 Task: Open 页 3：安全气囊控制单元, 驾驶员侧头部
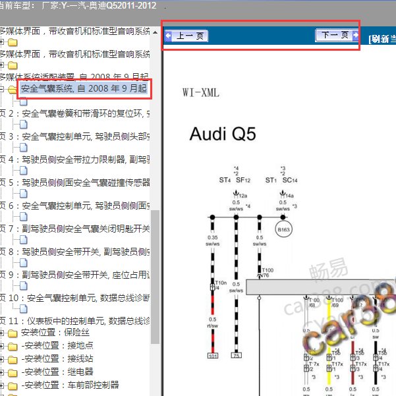point(74,136)
